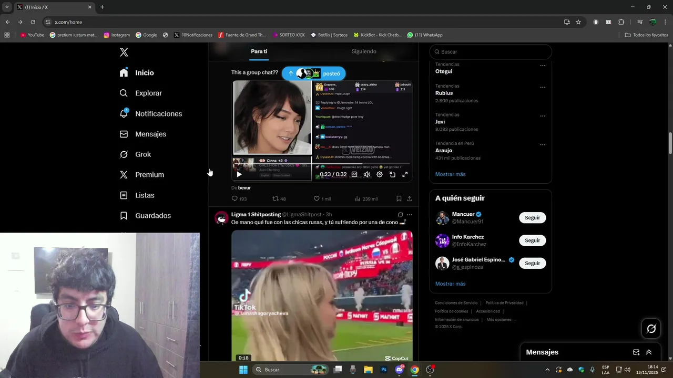This screenshot has width=673, height=378.
Task: Open the WhatsApp bookmark
Action: 425,35
